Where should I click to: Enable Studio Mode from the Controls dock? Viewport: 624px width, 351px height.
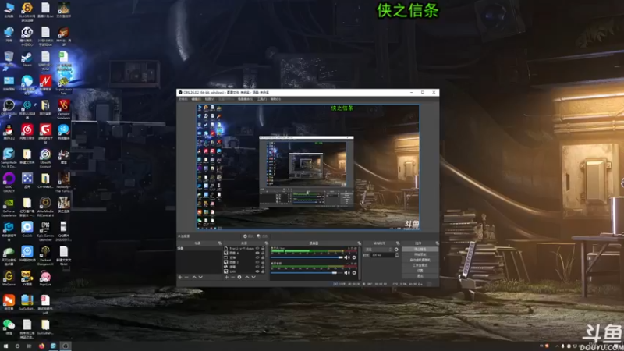pos(420,265)
